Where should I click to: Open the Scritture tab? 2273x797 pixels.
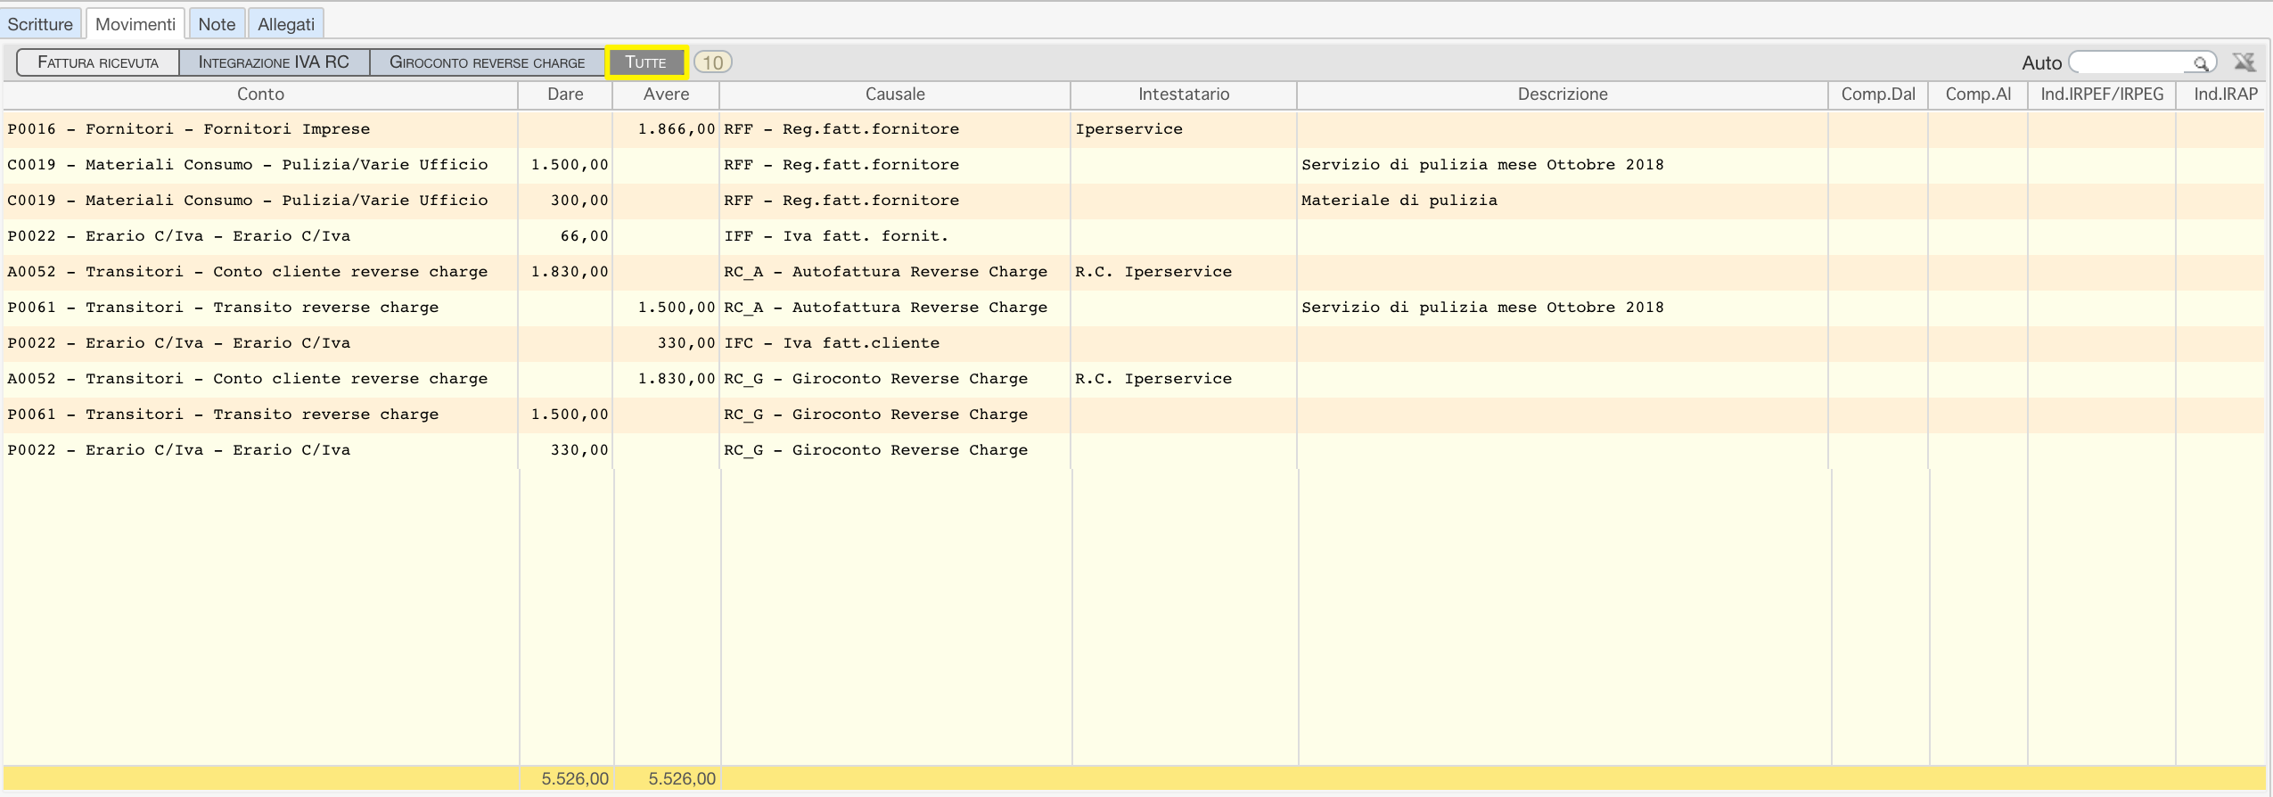[41, 24]
